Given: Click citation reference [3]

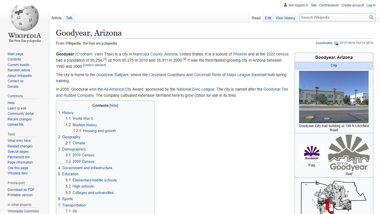Looking at the screenshot, I should [x=105, y=59].
